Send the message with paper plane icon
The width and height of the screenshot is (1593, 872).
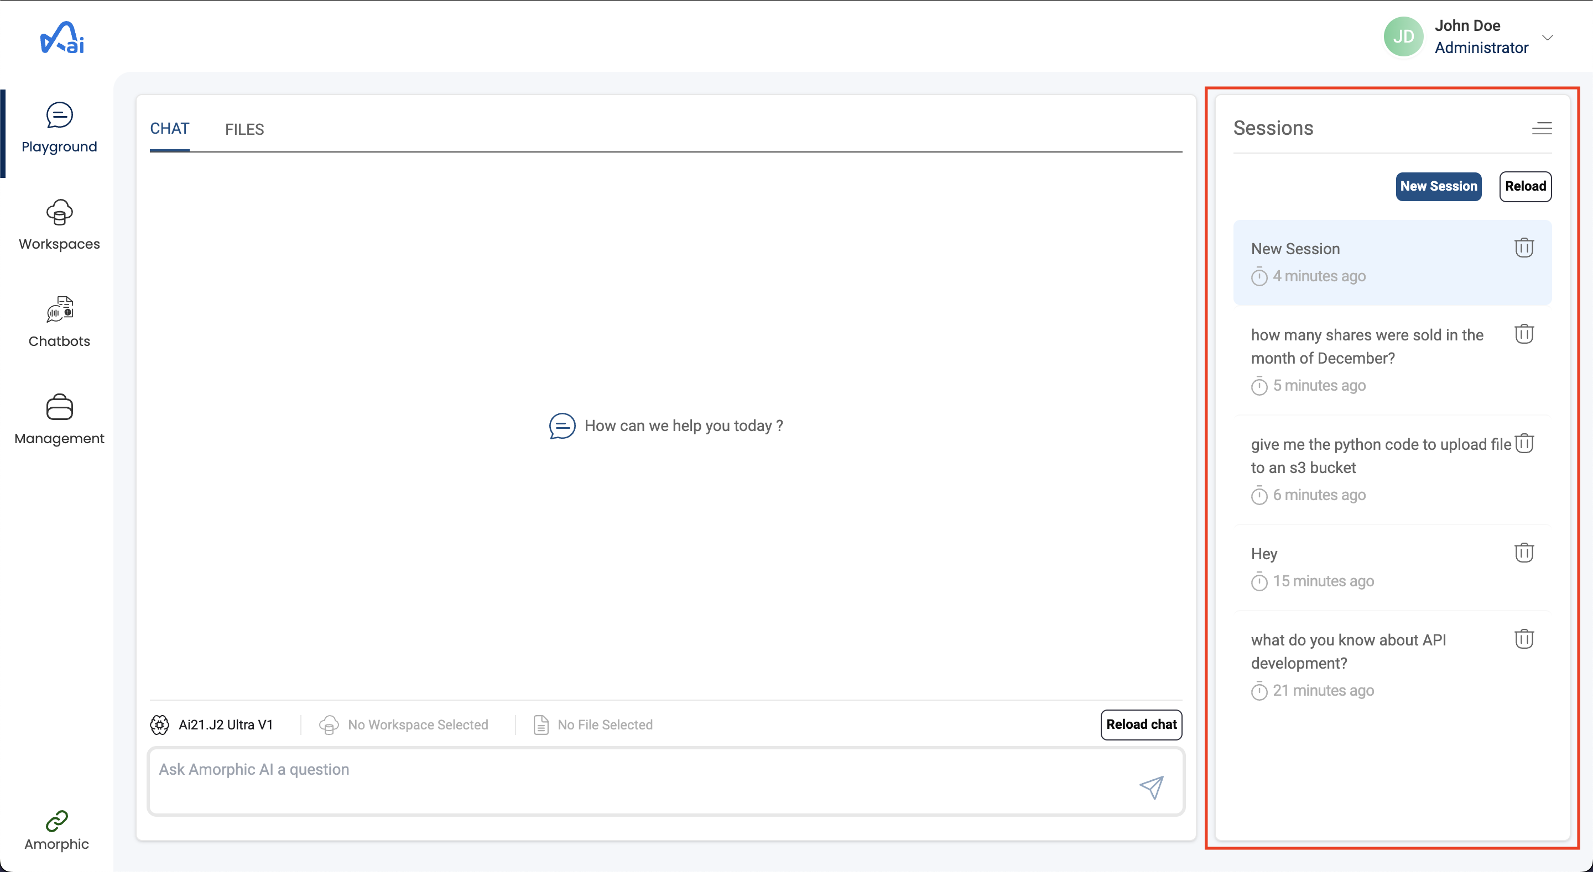point(1152,787)
